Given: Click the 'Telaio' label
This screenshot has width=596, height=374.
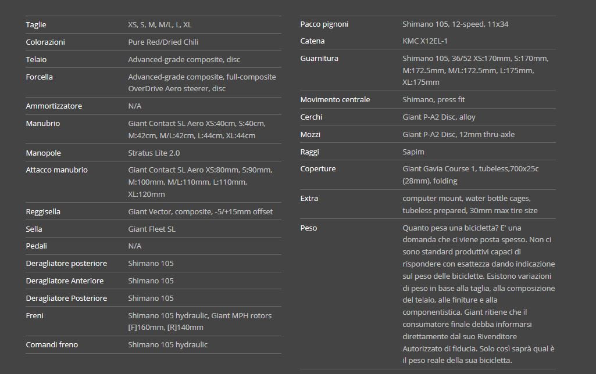Looking at the screenshot, I should 36,60.
